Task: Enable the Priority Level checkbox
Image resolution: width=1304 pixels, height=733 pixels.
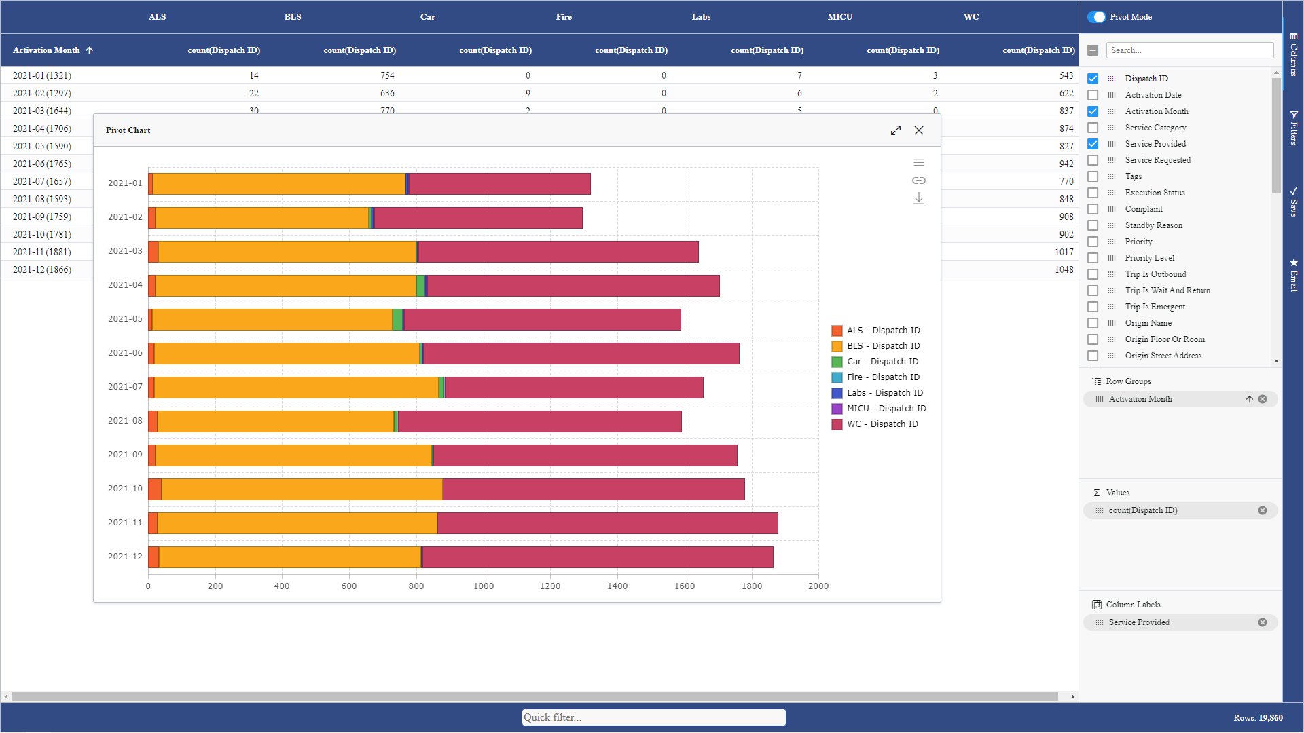Action: click(1093, 258)
